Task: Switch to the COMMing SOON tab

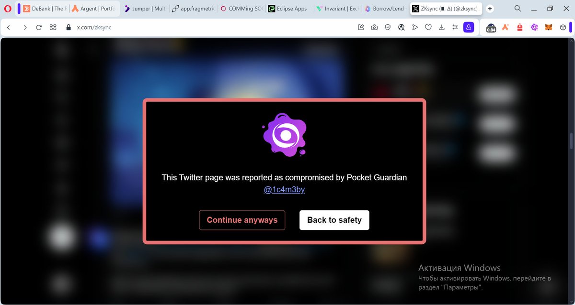Action: (242, 9)
